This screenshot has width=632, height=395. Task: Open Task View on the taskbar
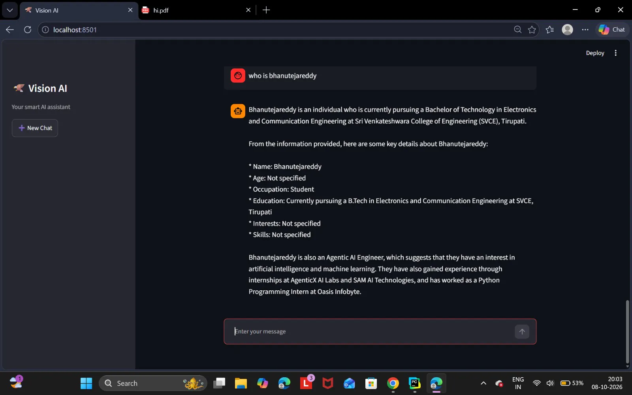[219, 383]
